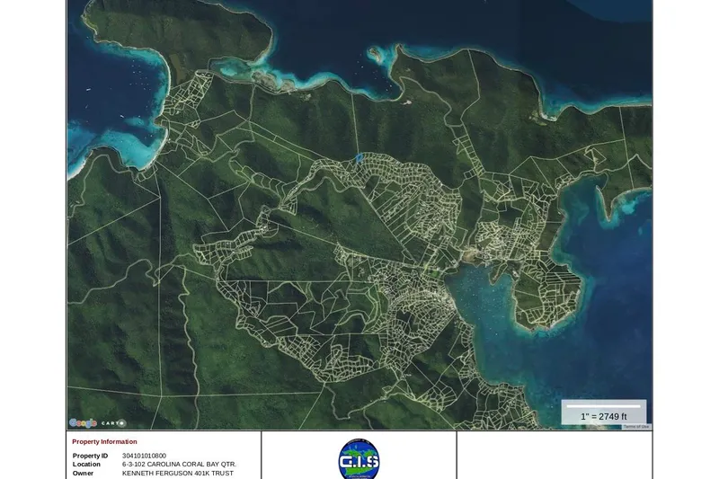Click the CARTO logo on the map
The width and height of the screenshot is (719, 479).
[x=113, y=423]
